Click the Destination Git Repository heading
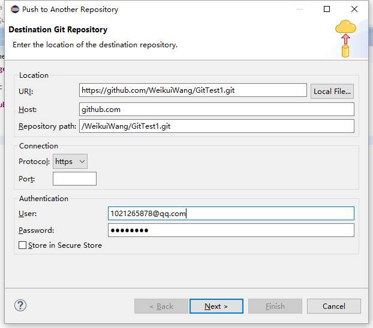 click(58, 30)
